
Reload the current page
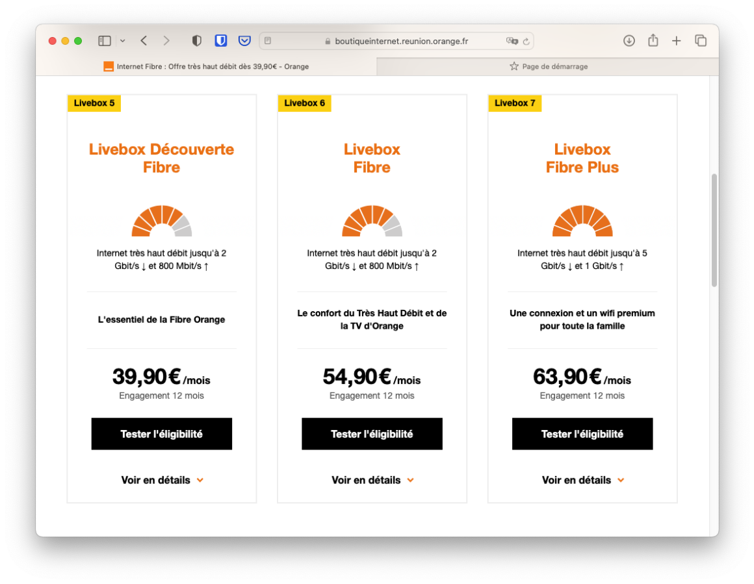pyautogui.click(x=525, y=41)
